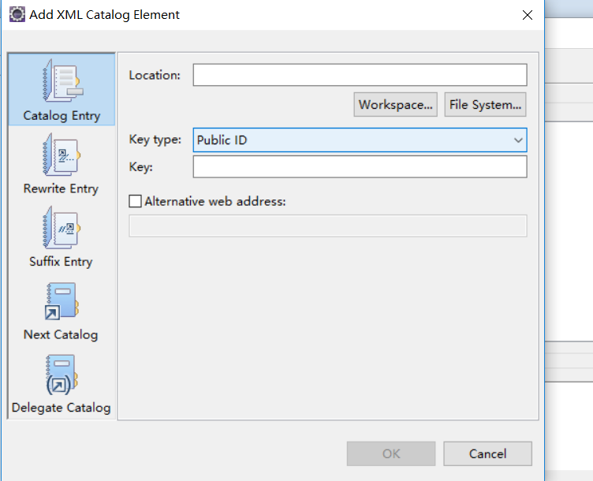
Task: Open the Key type dropdown
Action: [360, 140]
